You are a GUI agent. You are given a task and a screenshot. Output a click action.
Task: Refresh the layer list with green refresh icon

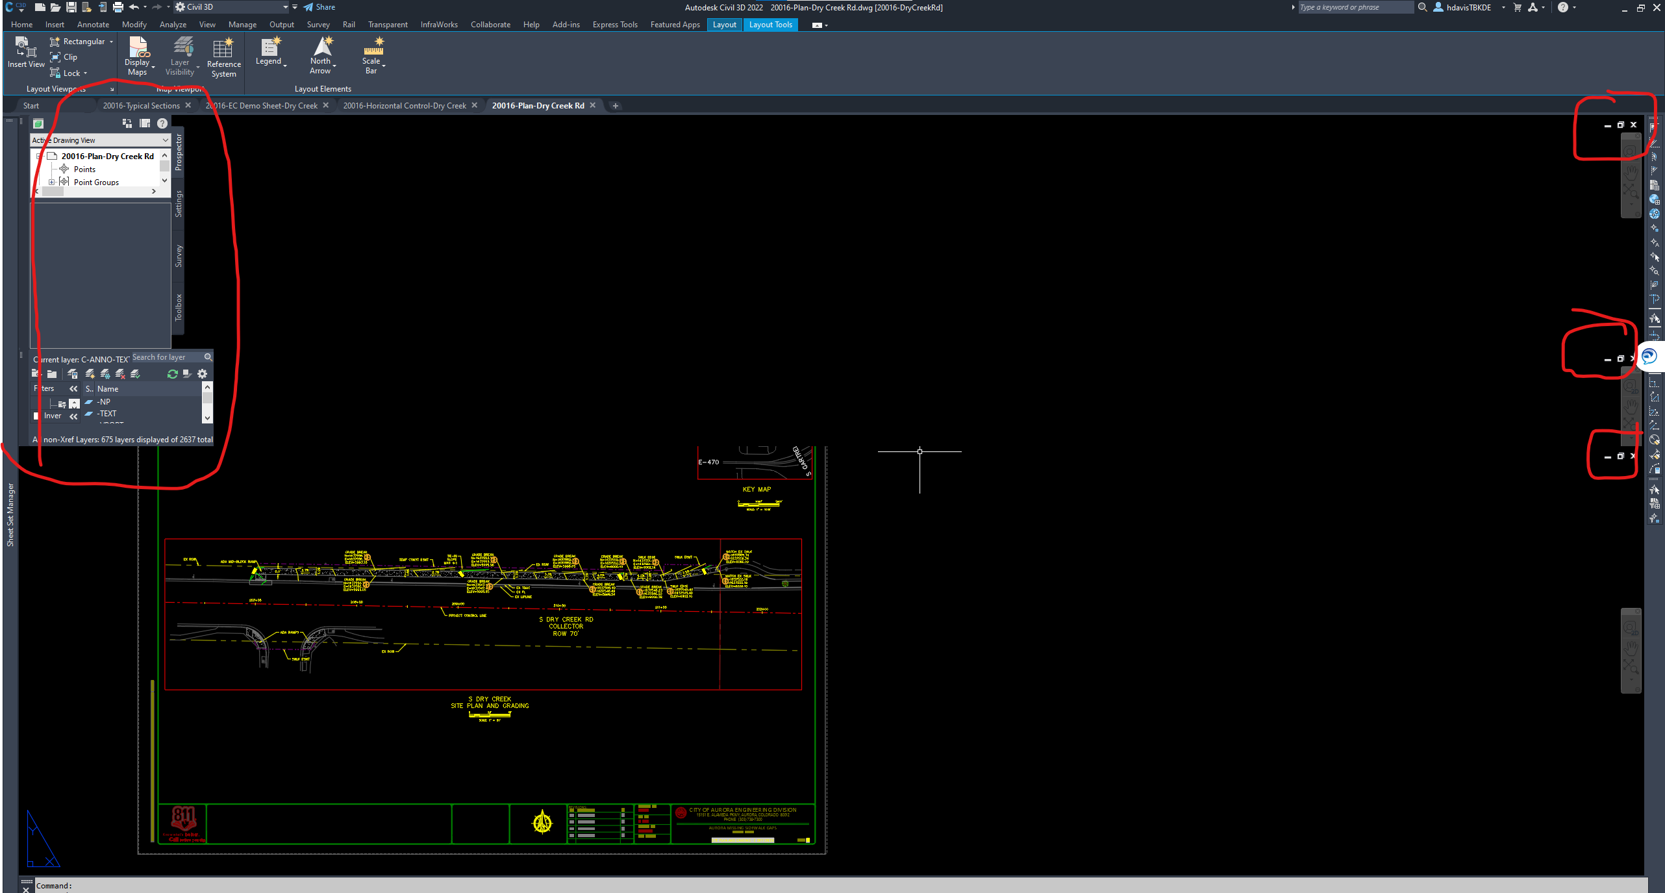[172, 374]
